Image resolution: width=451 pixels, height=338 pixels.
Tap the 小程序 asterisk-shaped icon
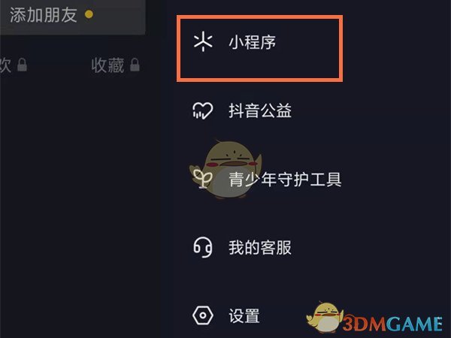[x=203, y=43]
